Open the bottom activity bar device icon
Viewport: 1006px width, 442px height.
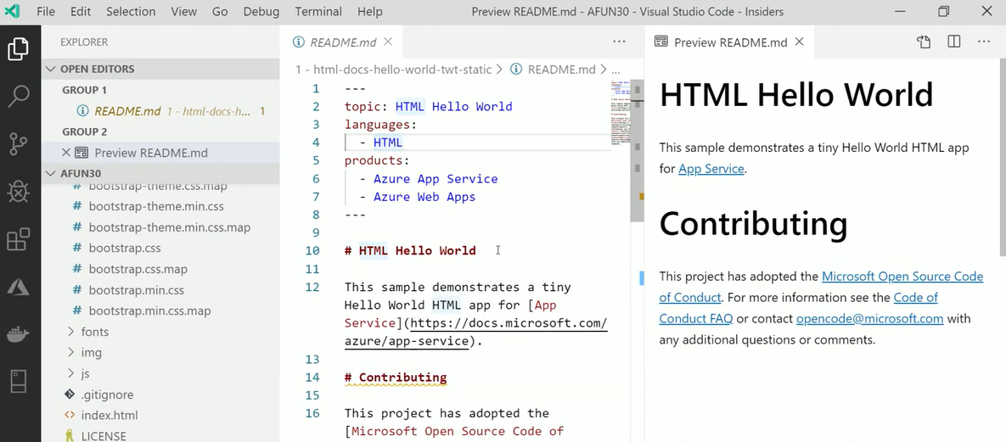coord(18,381)
